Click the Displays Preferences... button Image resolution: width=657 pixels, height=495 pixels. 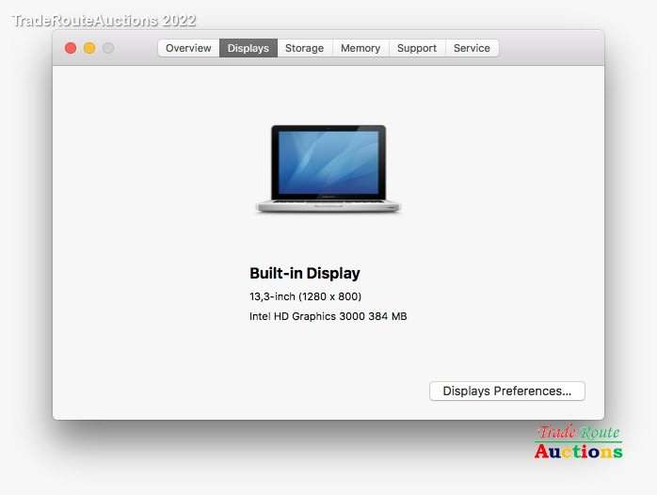point(507,391)
